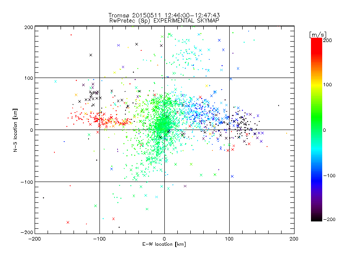Click the '[m/s]' colorbar unit label
The height and width of the screenshot is (260, 346).
coord(318,35)
